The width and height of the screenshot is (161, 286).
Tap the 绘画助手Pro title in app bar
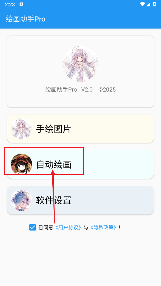point(26,19)
